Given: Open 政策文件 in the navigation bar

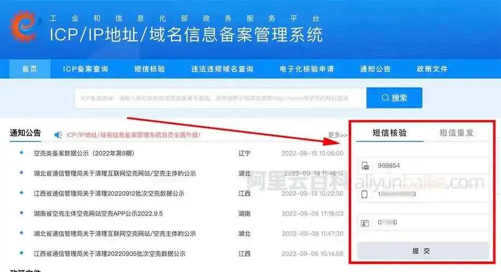Looking at the screenshot, I should click(x=432, y=69).
